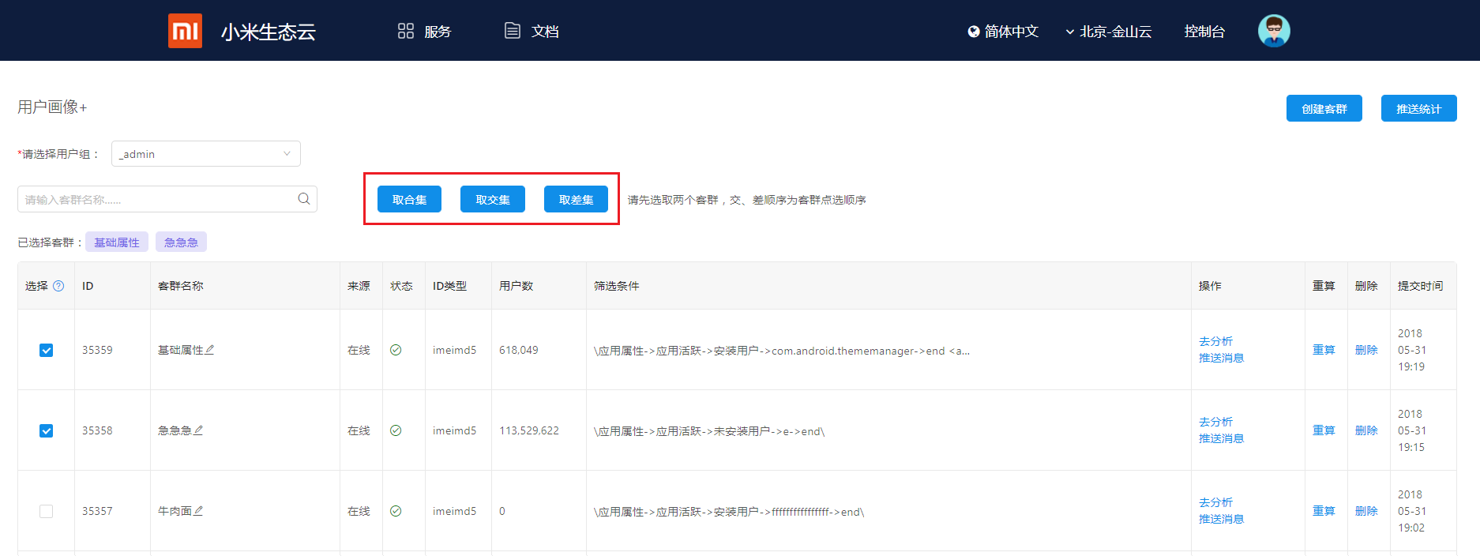The height and width of the screenshot is (556, 1480).
Task: Click the Xiaomi MI logo icon
Action: (x=185, y=31)
